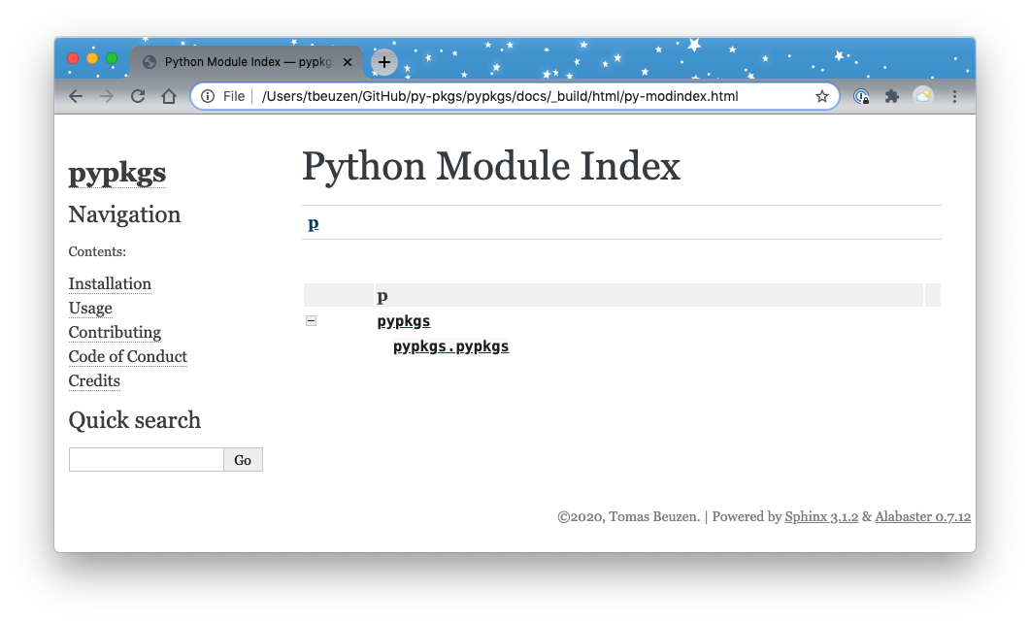Reload the page with refresh icon
Screen dimensions: 1030x624
point(138,96)
